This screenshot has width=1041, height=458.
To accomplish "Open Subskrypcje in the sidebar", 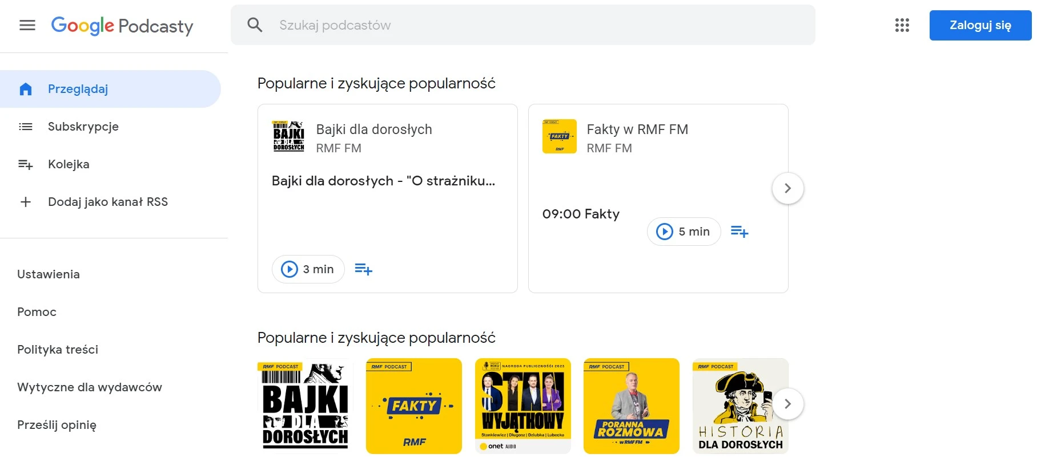I will click(83, 127).
